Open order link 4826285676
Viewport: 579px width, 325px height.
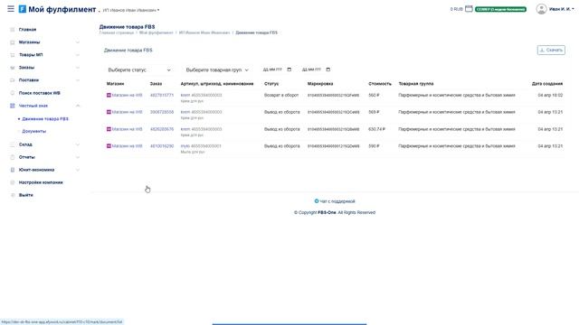tap(162, 129)
